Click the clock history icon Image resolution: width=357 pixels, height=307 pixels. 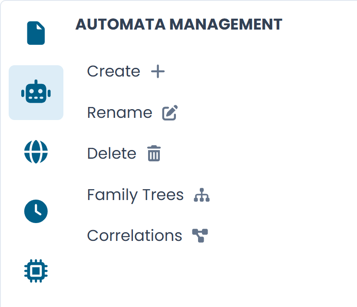tap(36, 211)
